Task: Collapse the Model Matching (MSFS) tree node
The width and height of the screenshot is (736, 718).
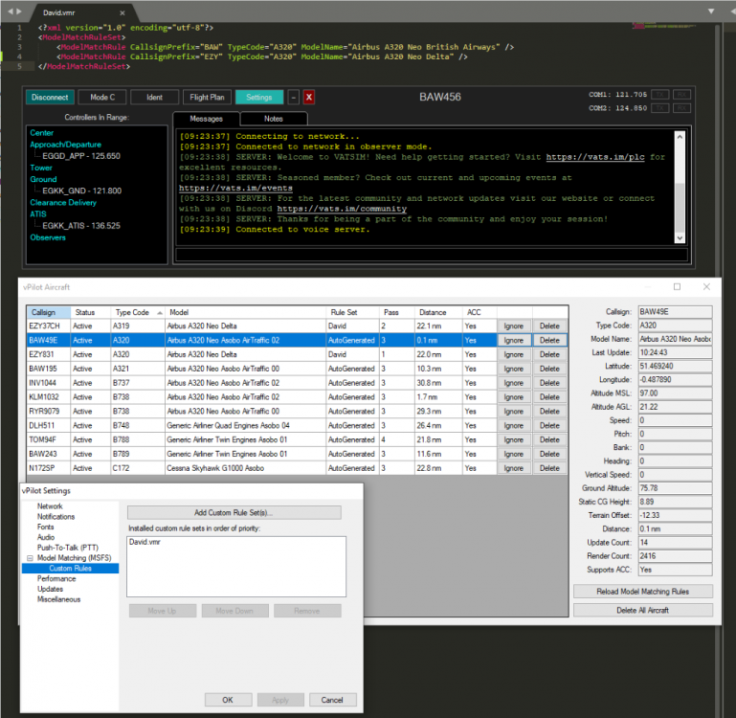Action: click(29, 558)
